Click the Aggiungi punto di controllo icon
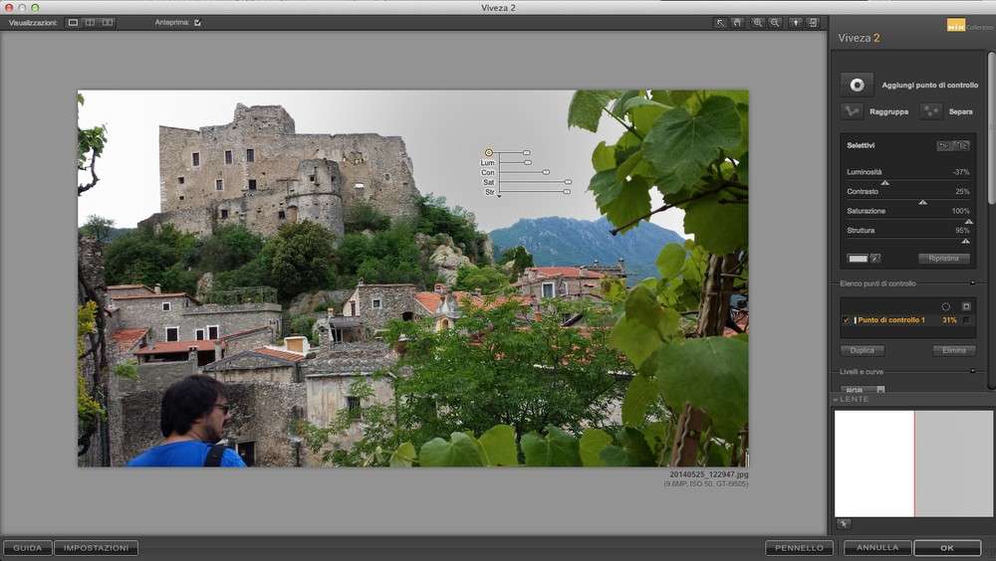996x561 pixels. [x=857, y=86]
